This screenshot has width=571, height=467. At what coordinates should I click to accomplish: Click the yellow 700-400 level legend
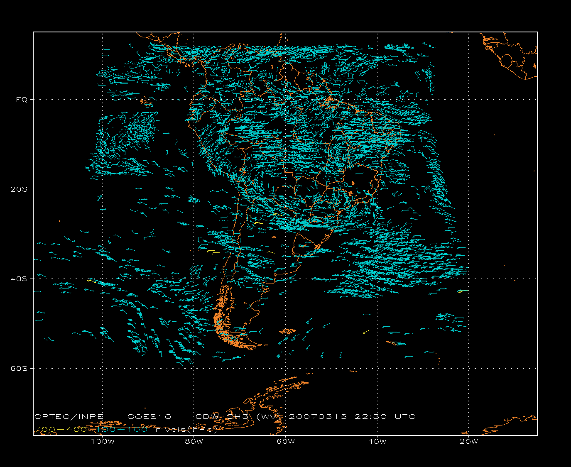60,430
